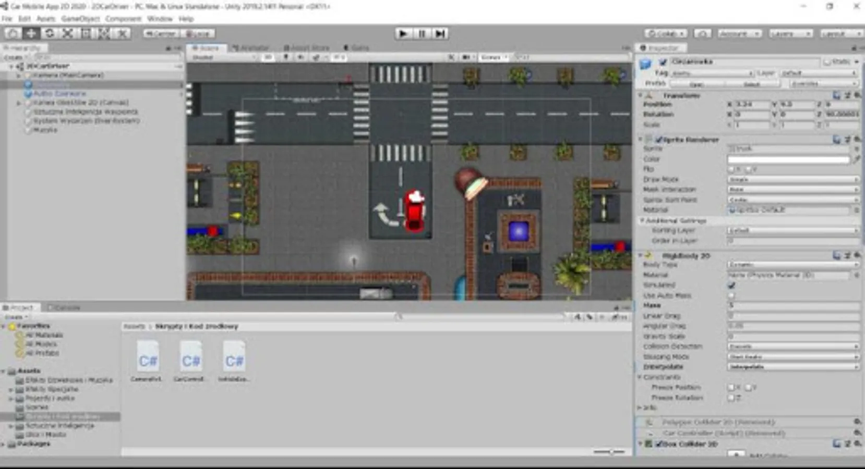Select the Move tool in toolbar
The image size is (865, 469).
click(x=31, y=33)
